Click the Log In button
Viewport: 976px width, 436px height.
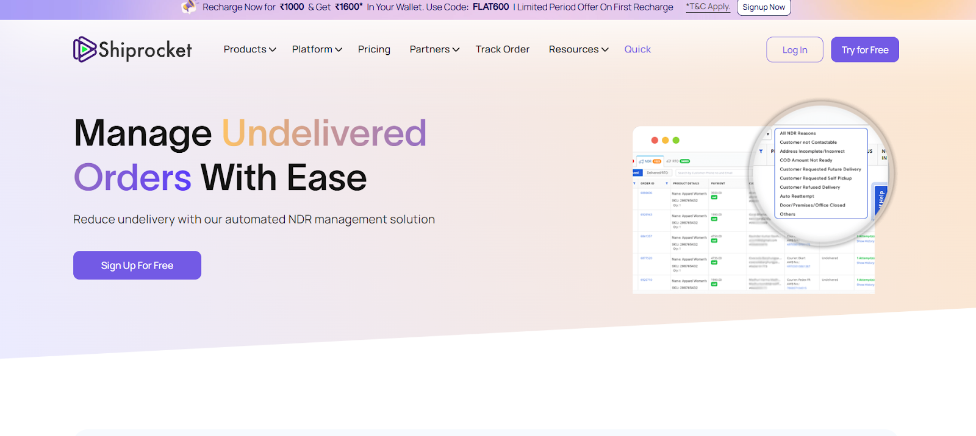pyautogui.click(x=795, y=50)
